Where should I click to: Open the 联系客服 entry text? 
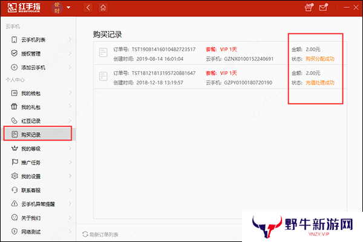coord(31,190)
